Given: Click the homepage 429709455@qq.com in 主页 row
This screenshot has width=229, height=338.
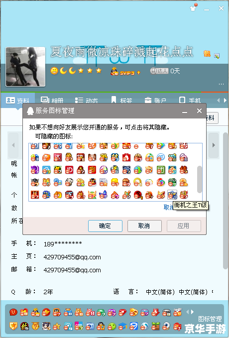Looking at the screenshot, I should 72,257.
